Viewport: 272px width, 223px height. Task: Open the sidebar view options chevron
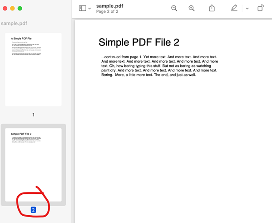tap(89, 8)
